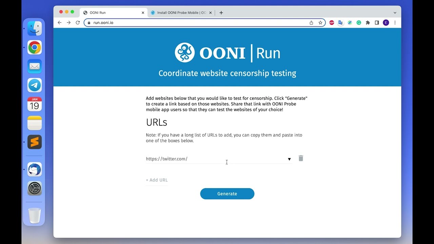Open the Google Translate extension
This screenshot has width=434, height=244.
click(341, 23)
